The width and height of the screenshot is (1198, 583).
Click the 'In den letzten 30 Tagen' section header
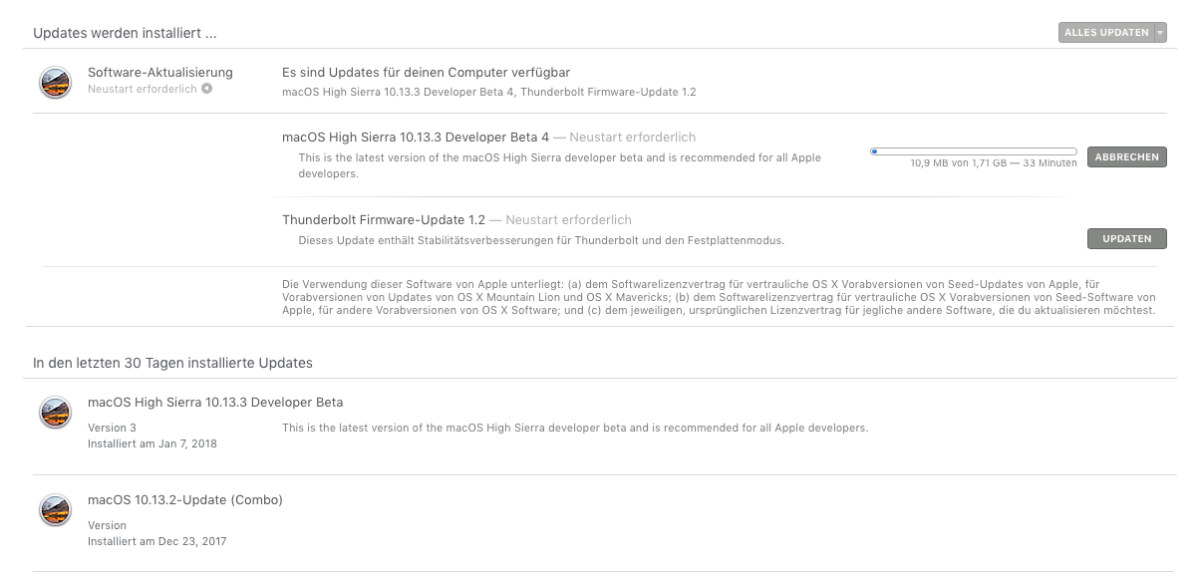(172, 363)
